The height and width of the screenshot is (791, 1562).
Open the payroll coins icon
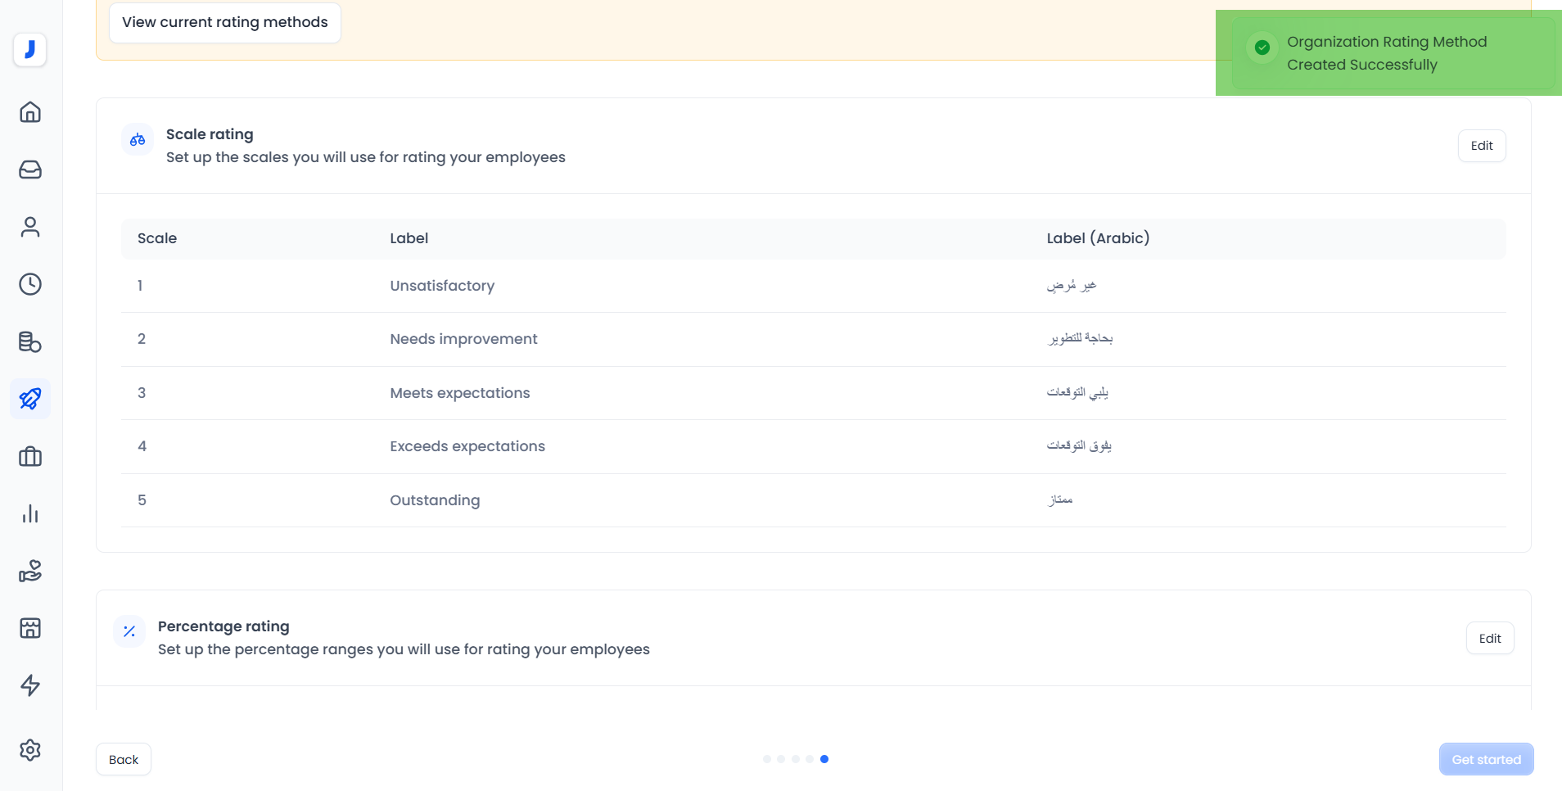30,341
